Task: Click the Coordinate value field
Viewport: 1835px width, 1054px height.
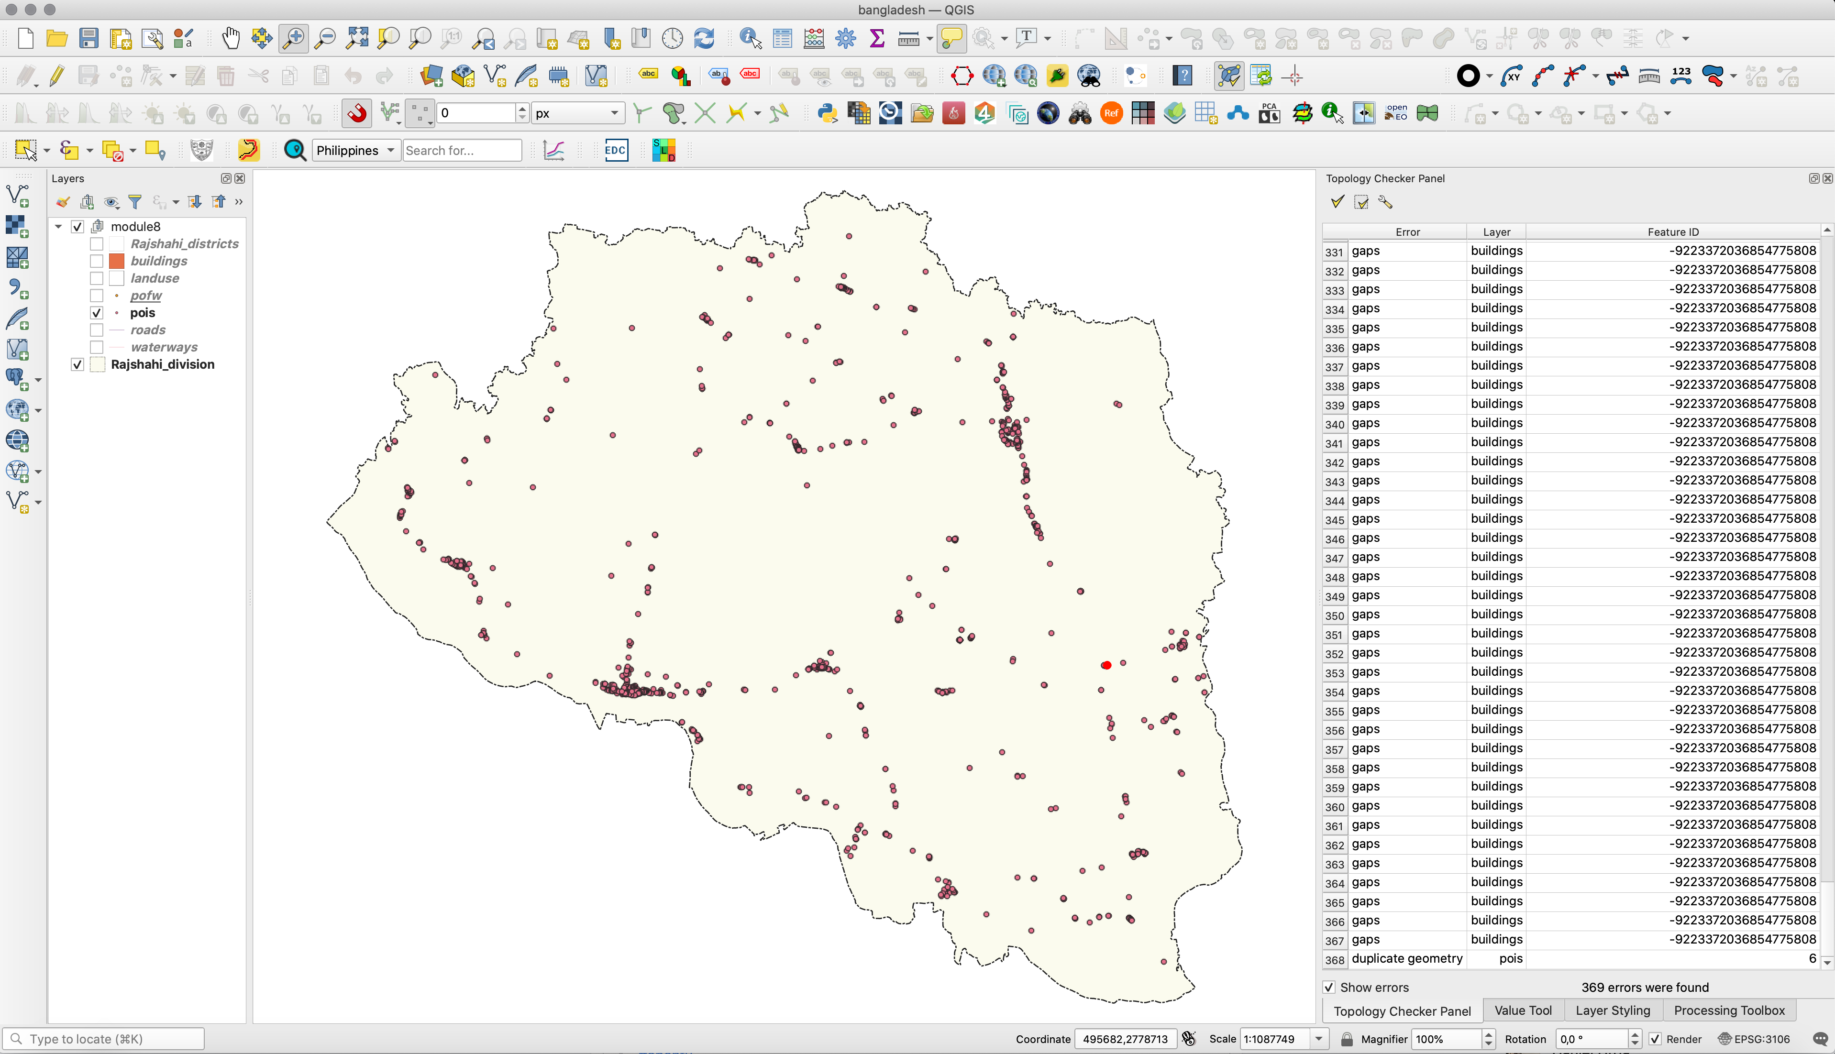Action: point(1125,1039)
